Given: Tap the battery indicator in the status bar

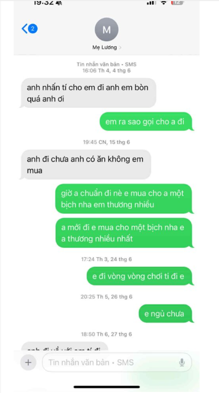Looking at the screenshot, I should (178, 3).
